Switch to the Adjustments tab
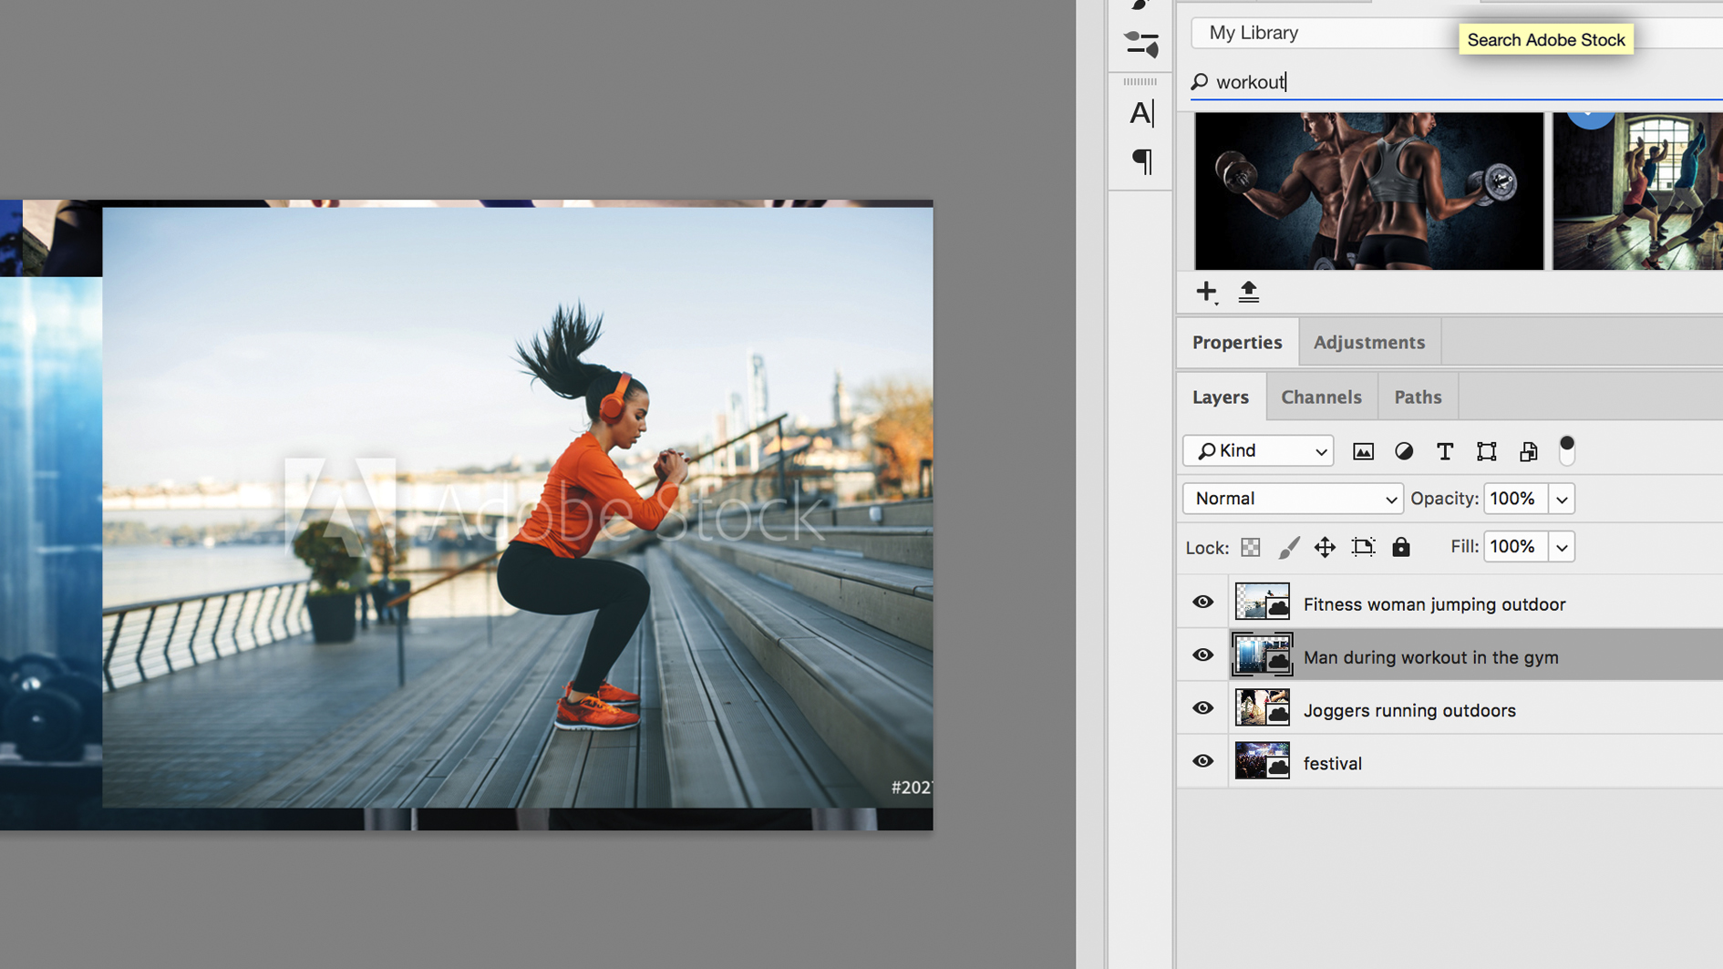This screenshot has width=1723, height=969. pos(1369,342)
